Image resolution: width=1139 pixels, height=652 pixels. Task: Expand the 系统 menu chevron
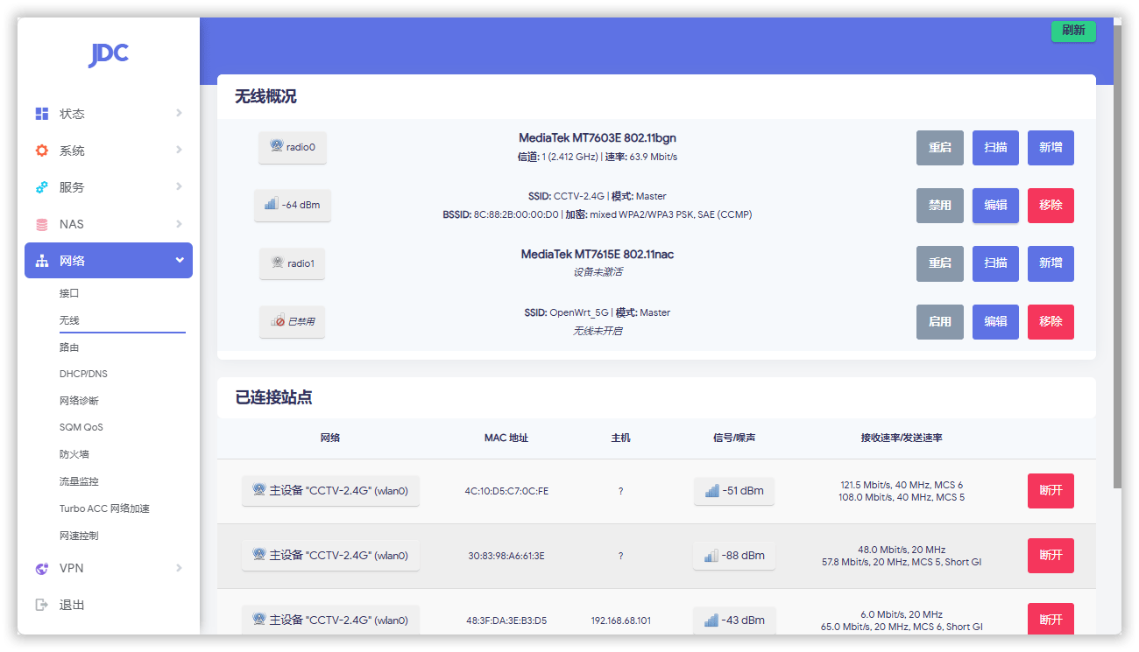coord(179,150)
